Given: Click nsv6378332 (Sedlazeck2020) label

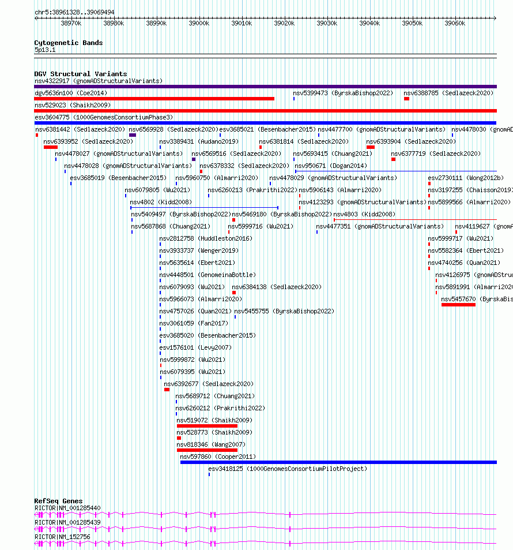Looking at the screenshot, I should 244,166.
